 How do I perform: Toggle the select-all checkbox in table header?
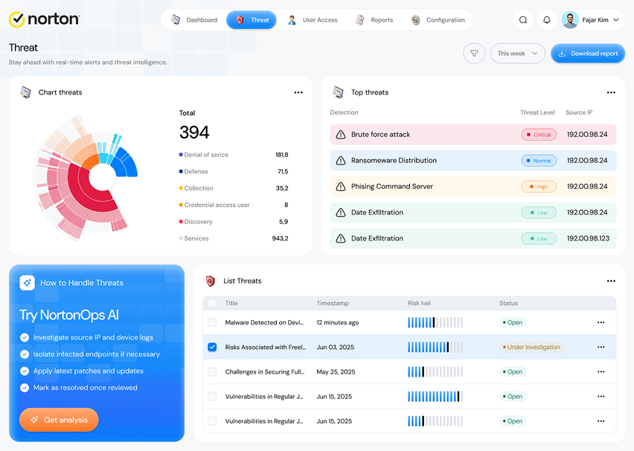tap(212, 303)
